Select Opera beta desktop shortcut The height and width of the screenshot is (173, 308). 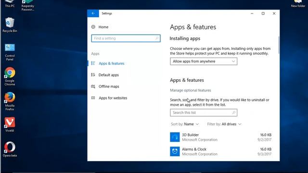(x=10, y=149)
